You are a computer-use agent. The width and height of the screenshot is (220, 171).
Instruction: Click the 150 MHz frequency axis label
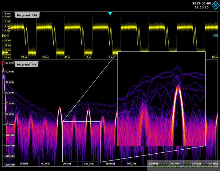[x=110, y=163]
